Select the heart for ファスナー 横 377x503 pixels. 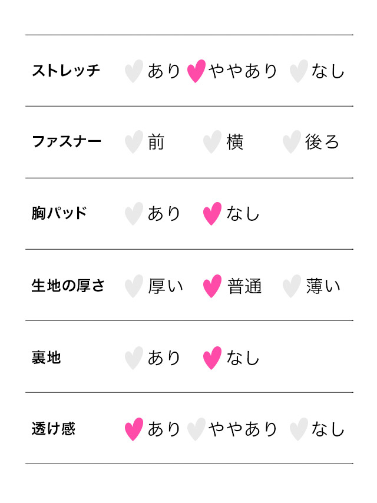(212, 143)
